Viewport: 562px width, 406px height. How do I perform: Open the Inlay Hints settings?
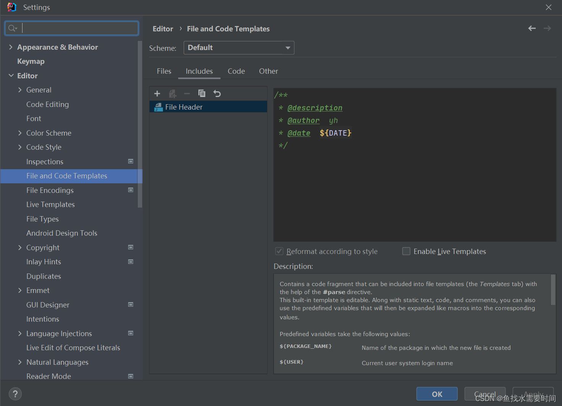pos(43,262)
